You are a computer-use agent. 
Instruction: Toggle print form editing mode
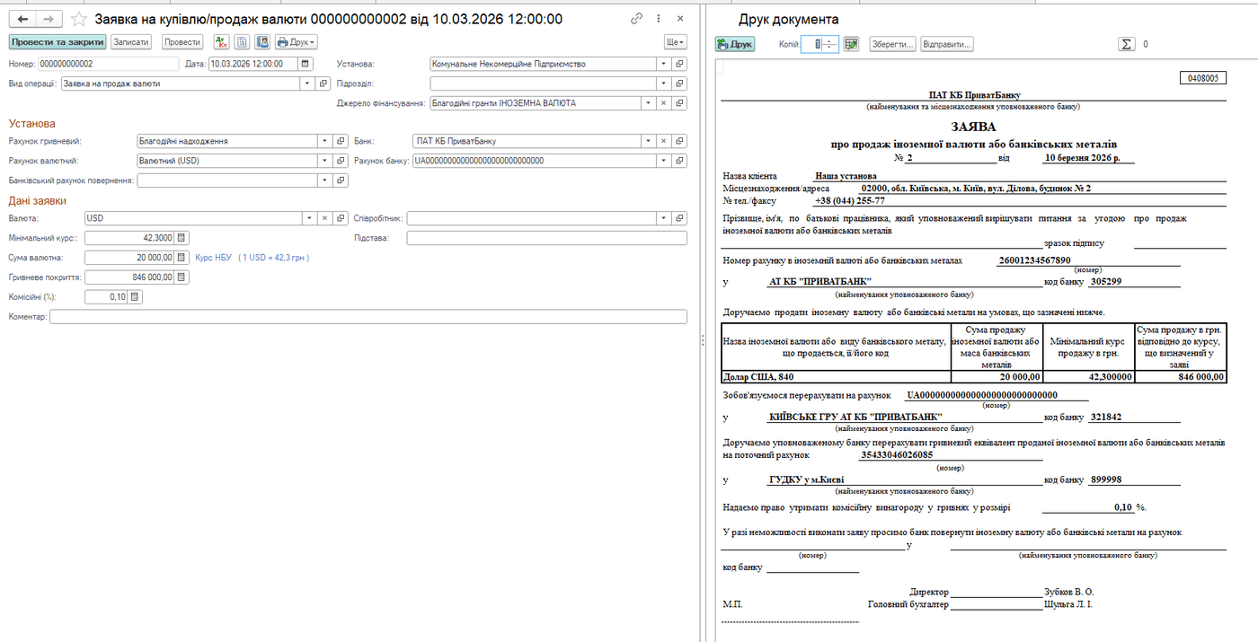851,44
